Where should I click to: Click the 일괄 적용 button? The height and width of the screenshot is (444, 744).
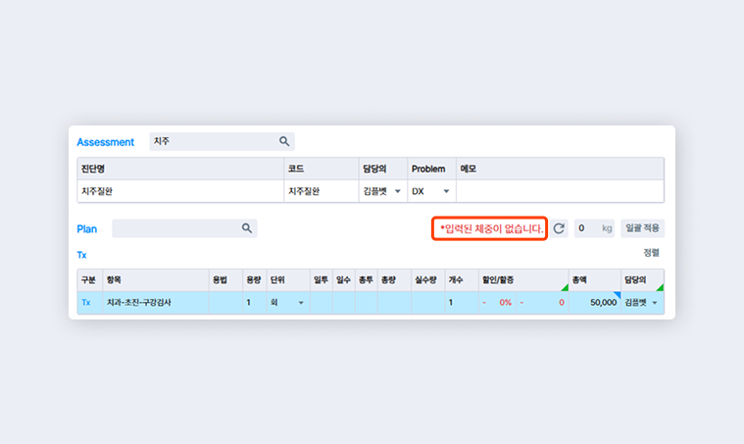(642, 228)
